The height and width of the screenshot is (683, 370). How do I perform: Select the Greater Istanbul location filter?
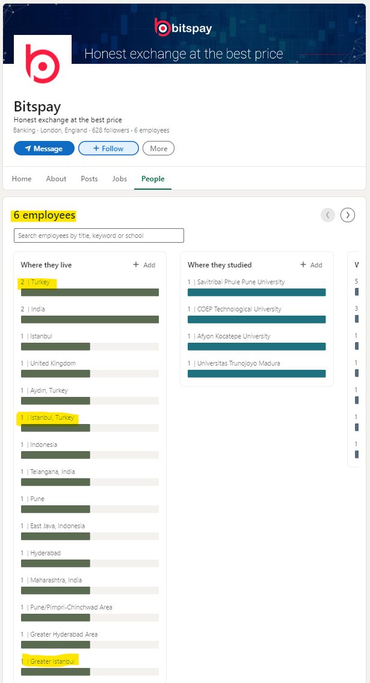coord(90,667)
